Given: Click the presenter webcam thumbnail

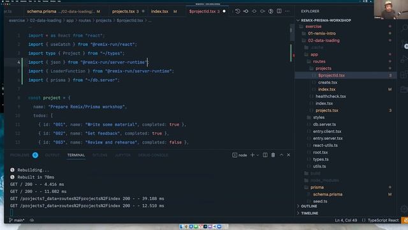Looking at the screenshot, I should coord(391,10).
